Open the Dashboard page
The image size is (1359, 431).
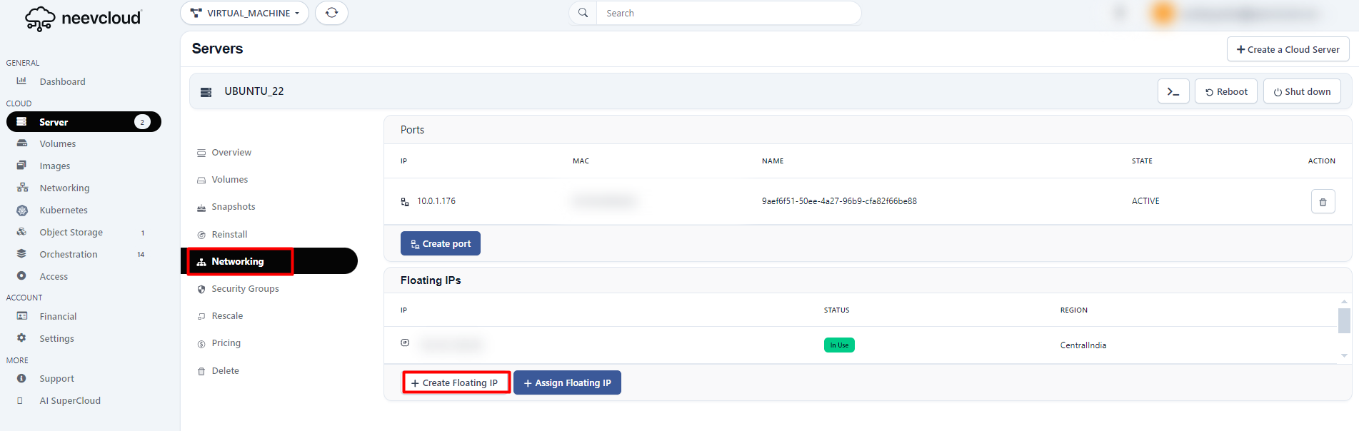62,82
